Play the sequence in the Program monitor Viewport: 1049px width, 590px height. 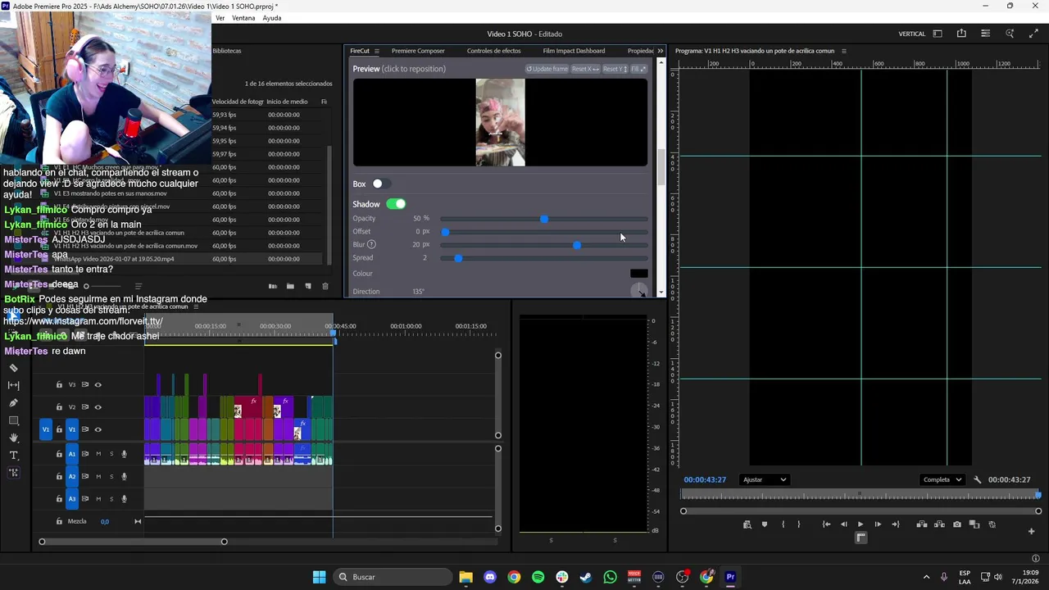click(x=861, y=524)
